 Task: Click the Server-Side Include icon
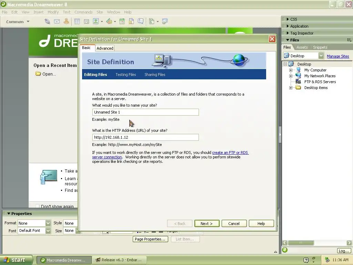(x=131, y=21)
